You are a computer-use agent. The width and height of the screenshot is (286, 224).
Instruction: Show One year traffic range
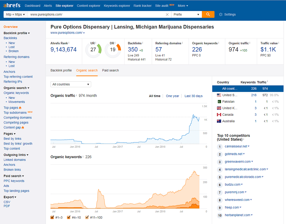coord(172,96)
